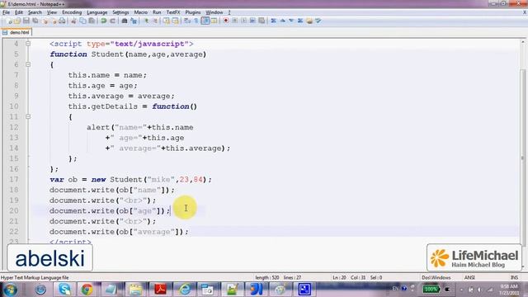Play back the recorded macro
Viewport: 528px width, 297px height.
[244, 21]
